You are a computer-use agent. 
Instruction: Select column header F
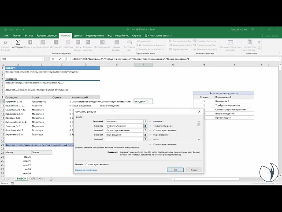point(143,64)
